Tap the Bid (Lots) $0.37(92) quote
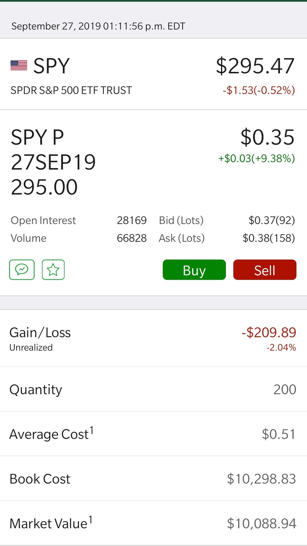This screenshot has width=307, height=546. [x=227, y=220]
